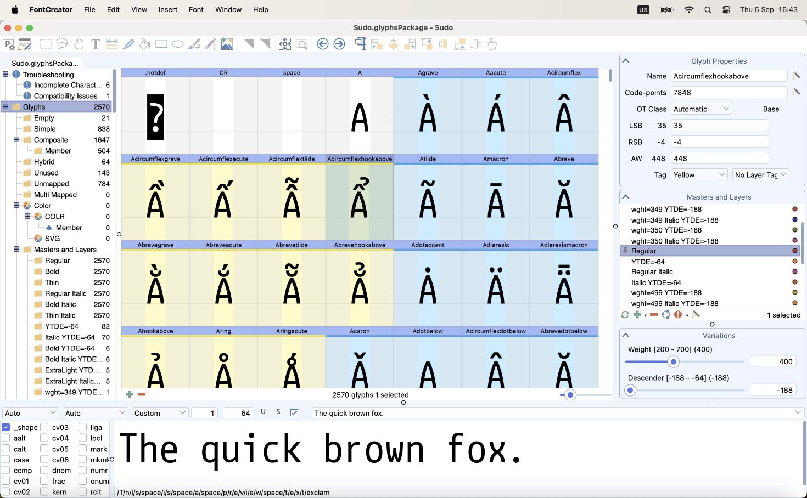Collapse the Glyph Properties panel

pyautogui.click(x=626, y=61)
